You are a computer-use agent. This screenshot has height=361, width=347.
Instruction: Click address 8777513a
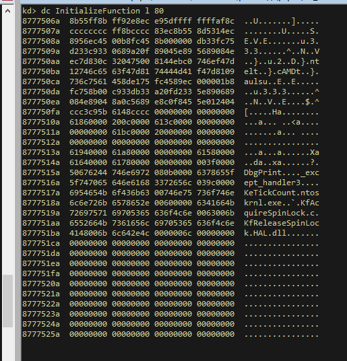coord(41,152)
